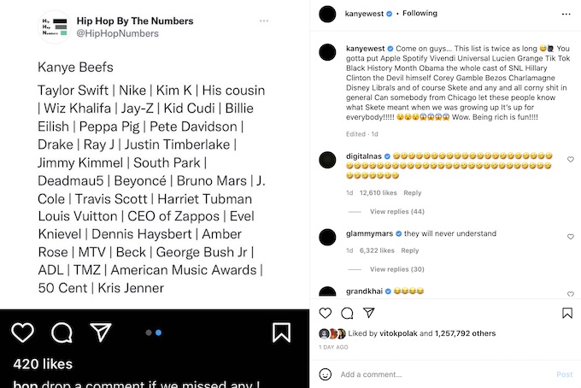This screenshot has width=581, height=388.
Task: Save the post with the right panel bookmark icon
Action: 567,314
